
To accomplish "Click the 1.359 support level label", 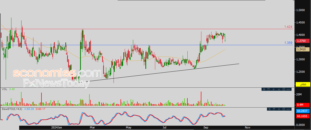I will (288, 43).
